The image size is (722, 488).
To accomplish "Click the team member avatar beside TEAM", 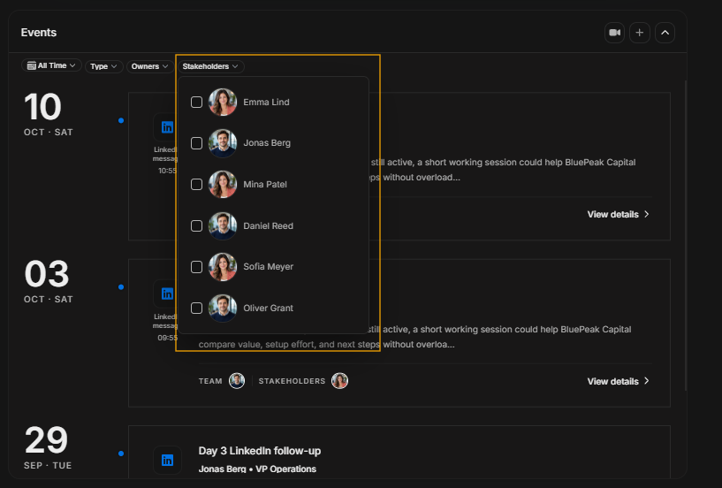I will coord(237,381).
